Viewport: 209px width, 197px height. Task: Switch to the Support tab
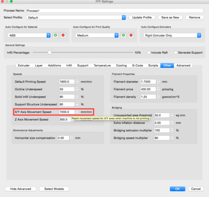[83, 65]
